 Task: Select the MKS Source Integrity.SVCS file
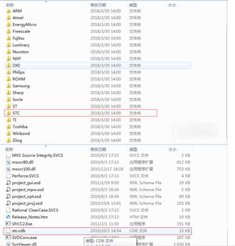click(x=37, y=155)
